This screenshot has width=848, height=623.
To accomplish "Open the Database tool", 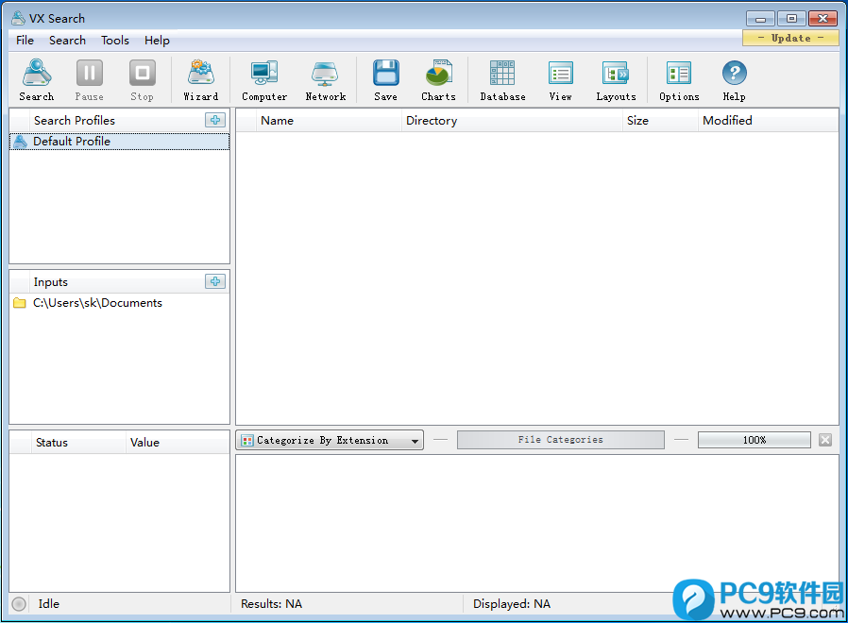I will pos(502,80).
